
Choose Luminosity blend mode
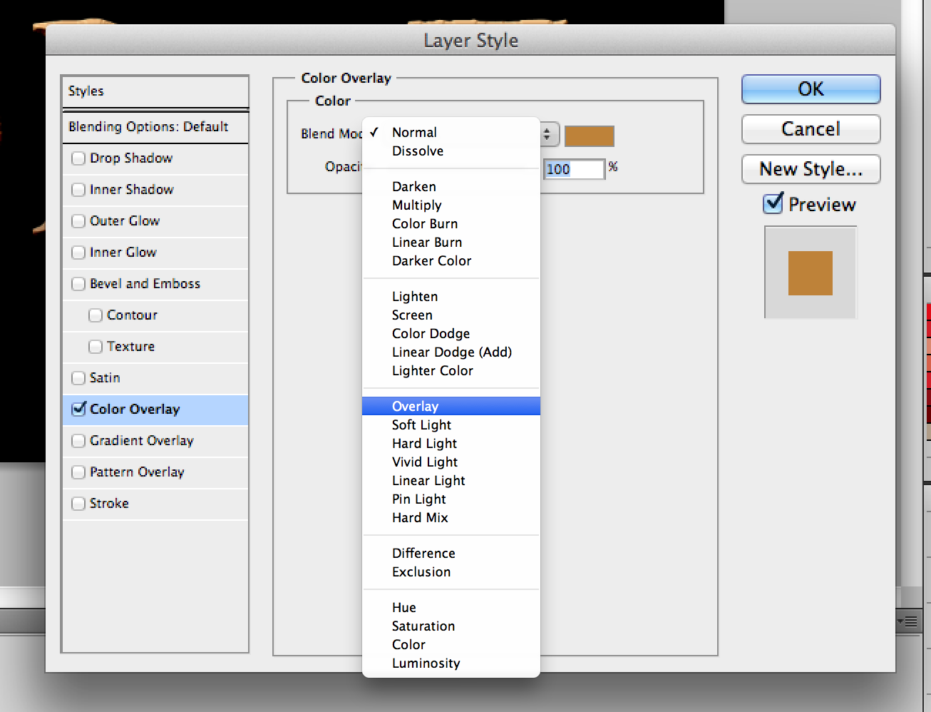tap(451, 663)
